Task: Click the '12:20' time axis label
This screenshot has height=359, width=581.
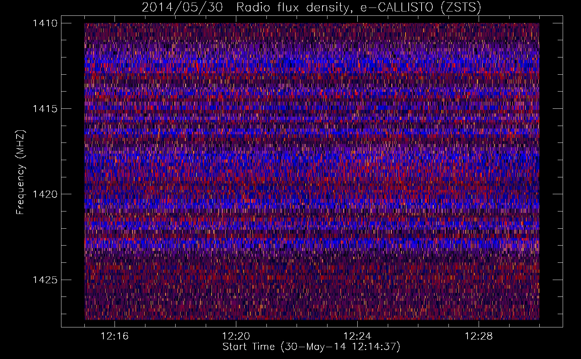Action: [236, 336]
